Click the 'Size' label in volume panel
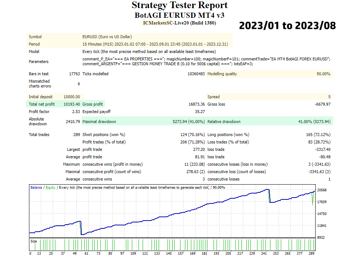This screenshot has height=258, width=354. [x=34, y=241]
